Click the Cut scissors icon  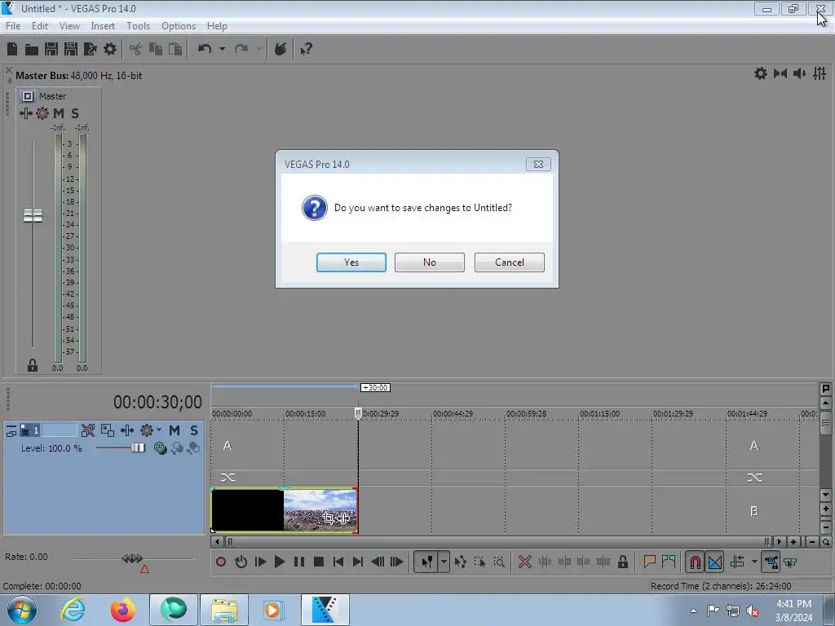[136, 49]
